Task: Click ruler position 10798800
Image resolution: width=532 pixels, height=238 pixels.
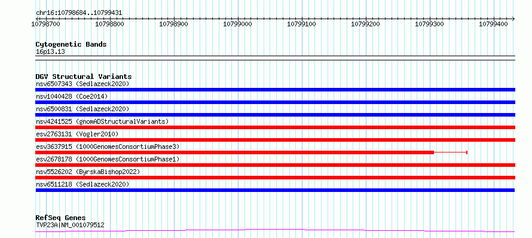Action: pyautogui.click(x=110, y=24)
